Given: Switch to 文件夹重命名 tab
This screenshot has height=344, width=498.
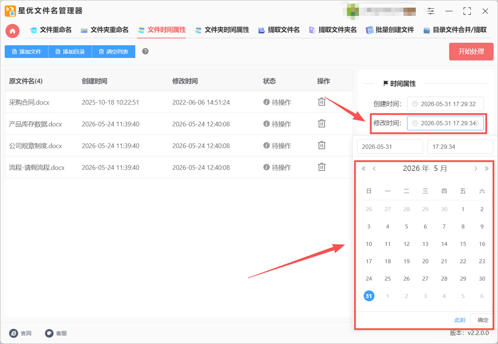Looking at the screenshot, I should point(105,30).
